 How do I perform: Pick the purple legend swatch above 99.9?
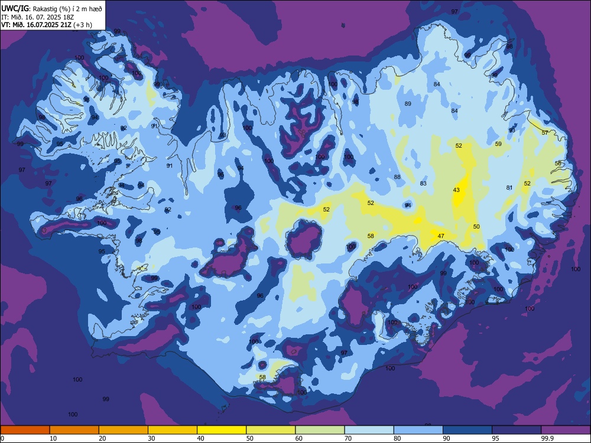(x=566, y=430)
